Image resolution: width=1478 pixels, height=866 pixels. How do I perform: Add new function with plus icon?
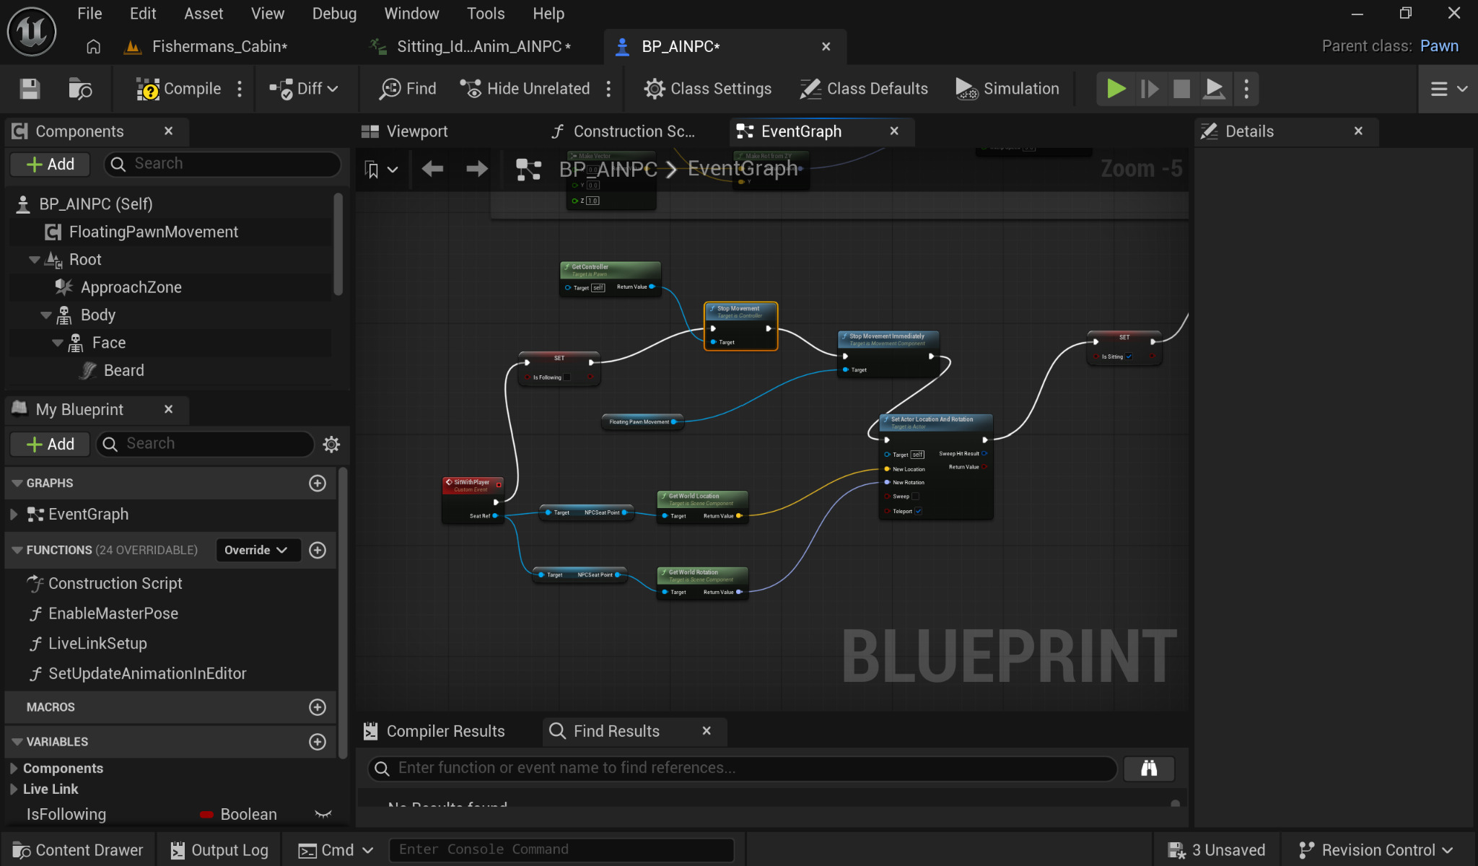coord(318,551)
